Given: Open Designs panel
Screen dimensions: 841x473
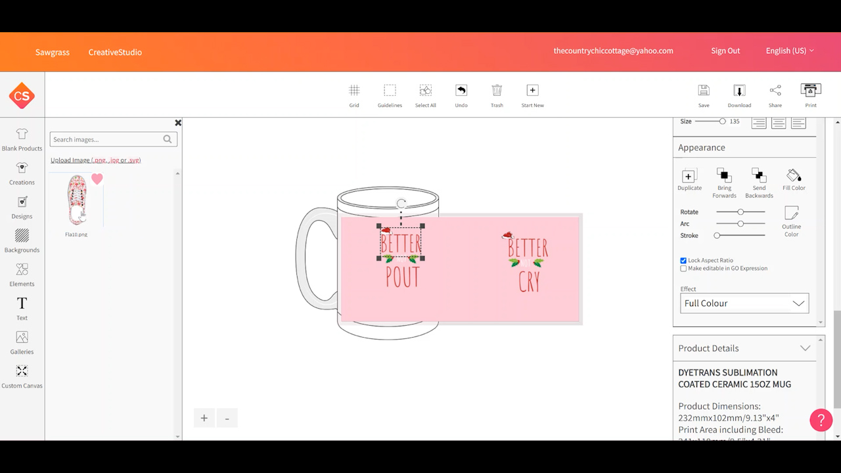Looking at the screenshot, I should coord(22,208).
